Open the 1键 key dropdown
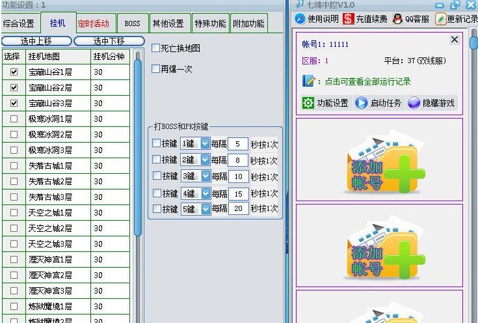The width and height of the screenshot is (478, 323). [x=205, y=143]
